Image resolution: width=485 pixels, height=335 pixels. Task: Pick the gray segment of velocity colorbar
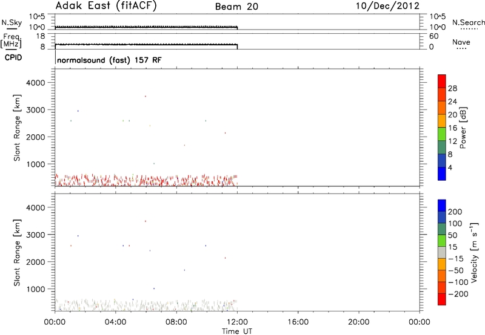(442, 252)
